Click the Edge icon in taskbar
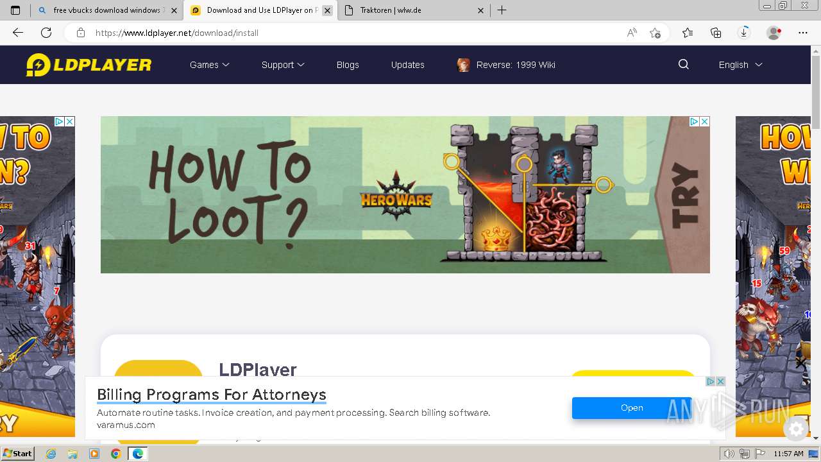This screenshot has height=462, width=821. click(137, 454)
